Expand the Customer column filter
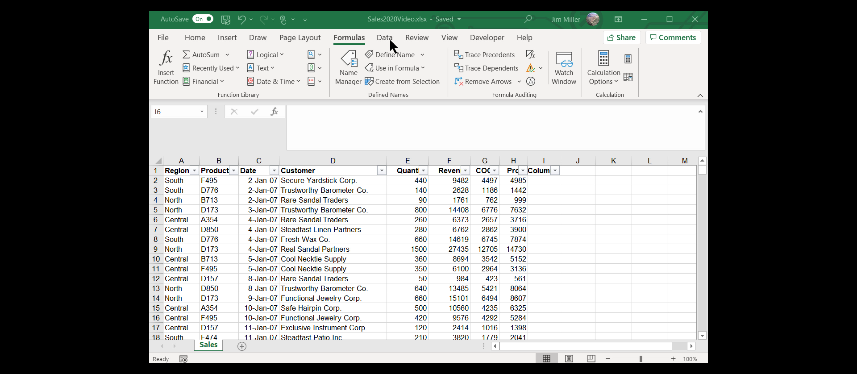857x374 pixels. (x=381, y=171)
